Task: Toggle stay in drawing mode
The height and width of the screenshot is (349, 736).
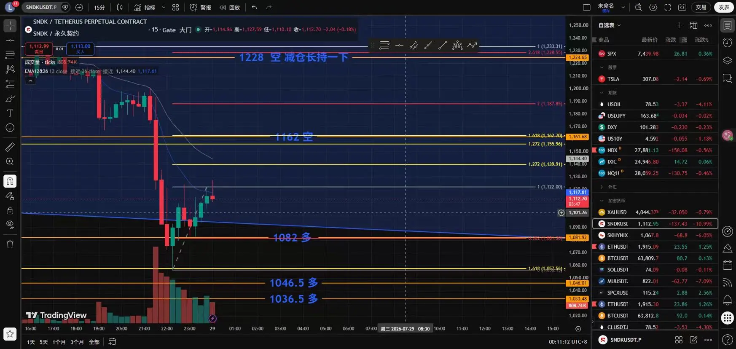Action: click(x=10, y=196)
